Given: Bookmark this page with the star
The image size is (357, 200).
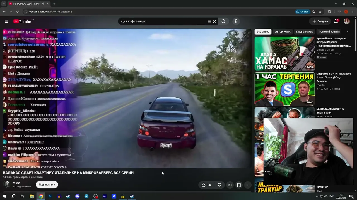Looking at the screenshot, I should pos(320,12).
